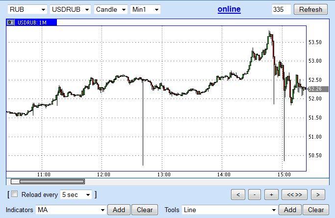
Task: Click the 12:00 time axis label
Action: [x=103, y=175]
